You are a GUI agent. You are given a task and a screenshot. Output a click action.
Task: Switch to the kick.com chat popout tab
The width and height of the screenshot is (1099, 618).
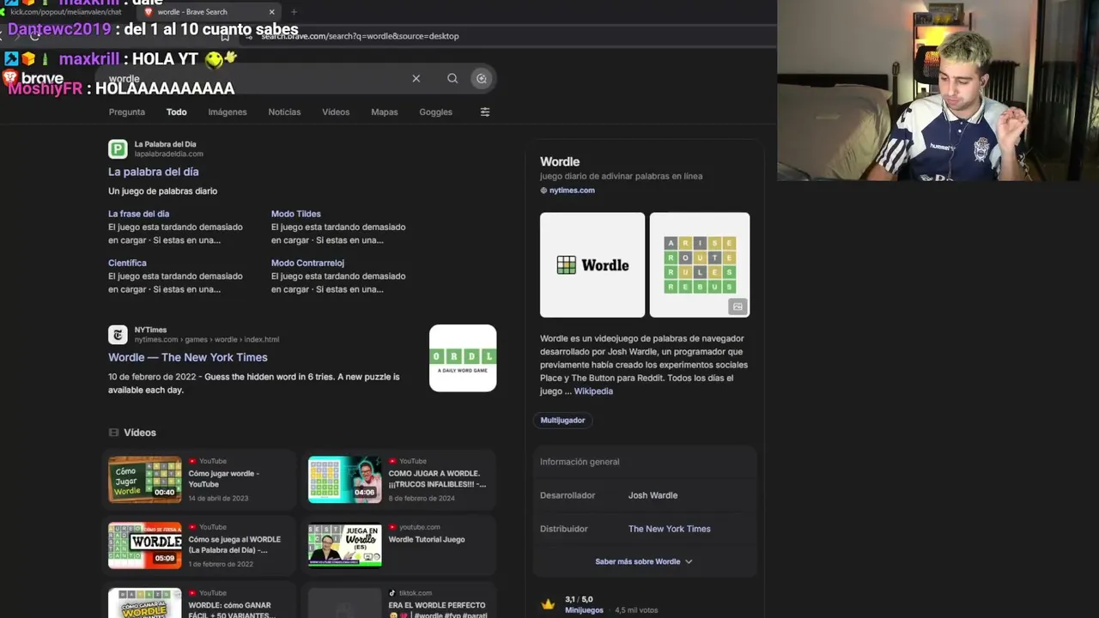coord(66,12)
